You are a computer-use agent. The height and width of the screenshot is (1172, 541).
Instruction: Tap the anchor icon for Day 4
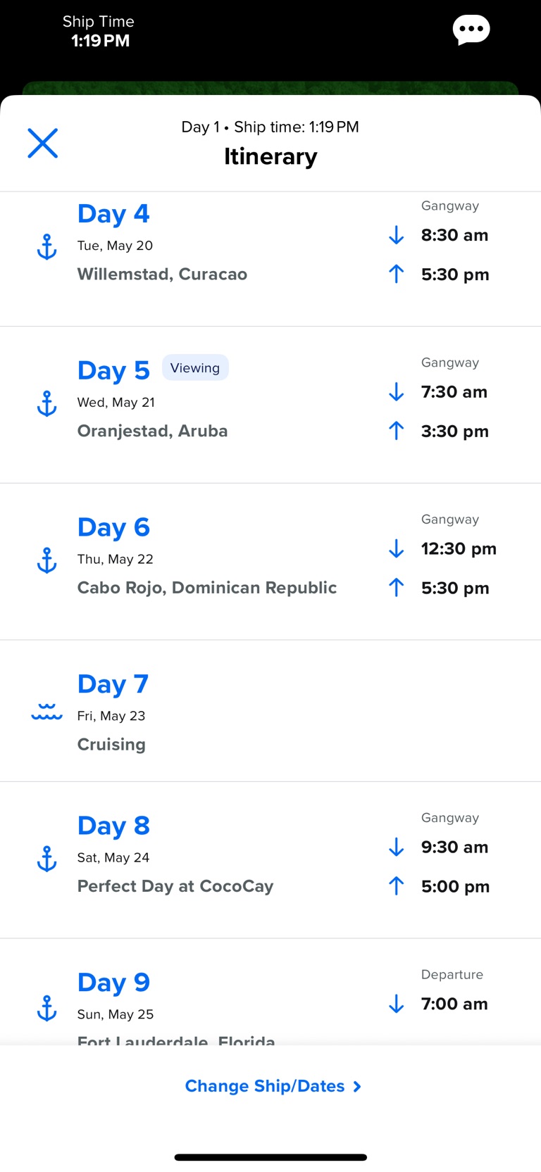(x=46, y=247)
